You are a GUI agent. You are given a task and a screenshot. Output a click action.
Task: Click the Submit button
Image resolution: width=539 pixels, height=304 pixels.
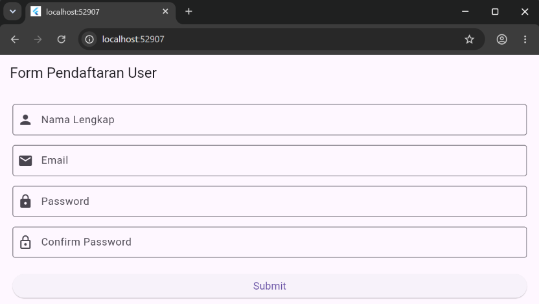click(269, 286)
